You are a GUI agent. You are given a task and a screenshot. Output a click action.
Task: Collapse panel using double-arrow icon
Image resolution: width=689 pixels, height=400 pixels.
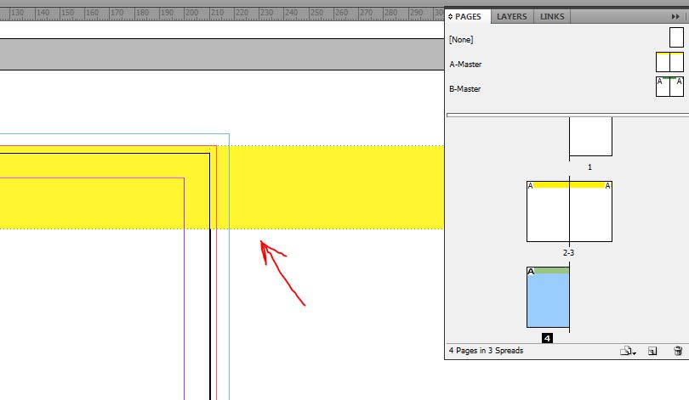pyautogui.click(x=675, y=17)
